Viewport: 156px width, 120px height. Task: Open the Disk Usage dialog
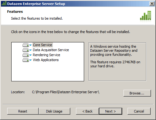point(54,111)
